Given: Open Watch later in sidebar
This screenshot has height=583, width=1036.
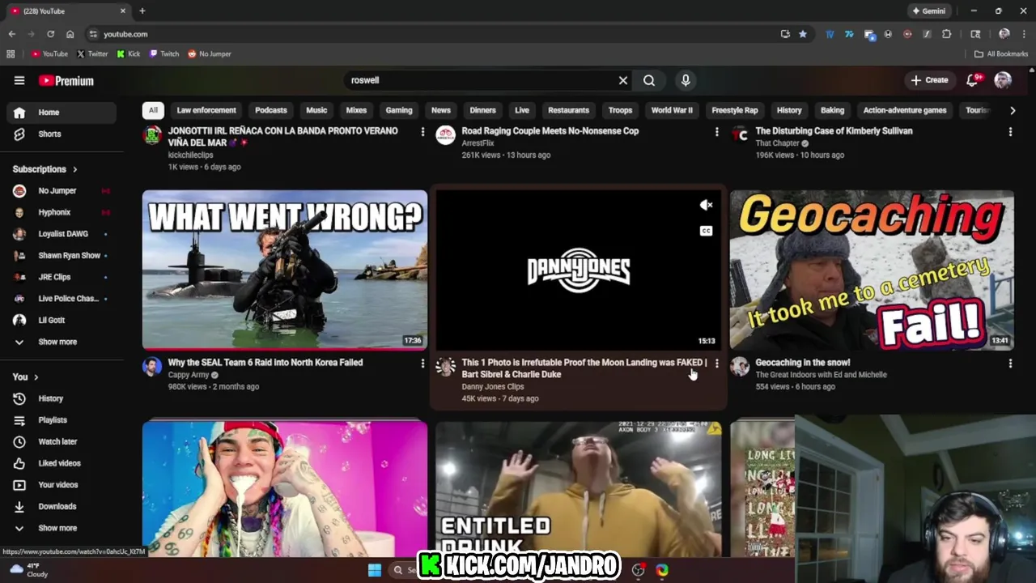Looking at the screenshot, I should (x=62, y=441).
